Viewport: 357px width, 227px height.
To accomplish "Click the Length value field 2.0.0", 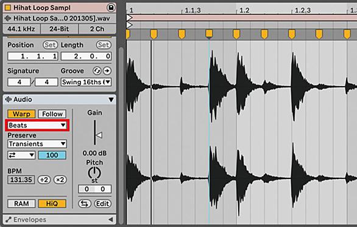I will pos(86,56).
